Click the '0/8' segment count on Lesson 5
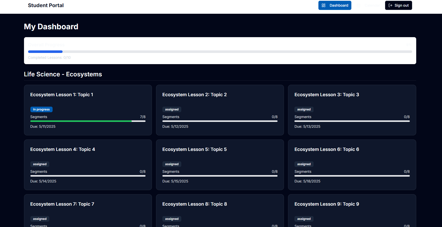This screenshot has height=227, width=442. point(274,172)
